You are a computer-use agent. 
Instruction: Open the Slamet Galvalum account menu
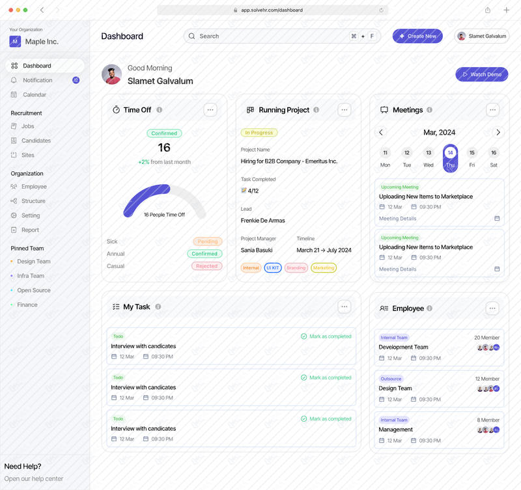click(x=481, y=36)
